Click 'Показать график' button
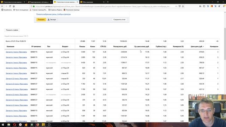The image size is (226, 127). (x=12, y=30)
